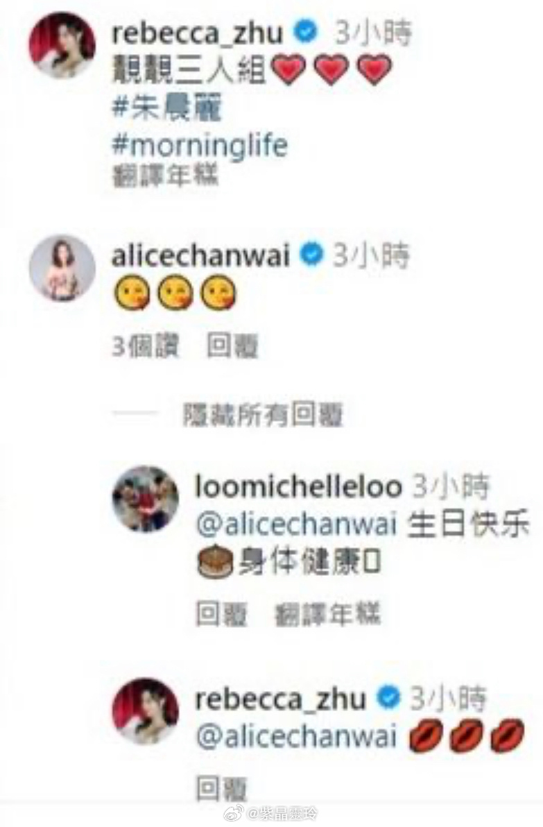Collapse replies with 隱藏所有回覆
Screen dimensions: 543x827
(x=263, y=416)
